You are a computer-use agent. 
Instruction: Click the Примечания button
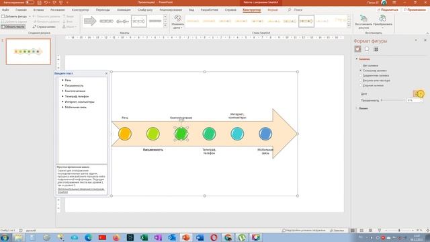click(x=415, y=10)
